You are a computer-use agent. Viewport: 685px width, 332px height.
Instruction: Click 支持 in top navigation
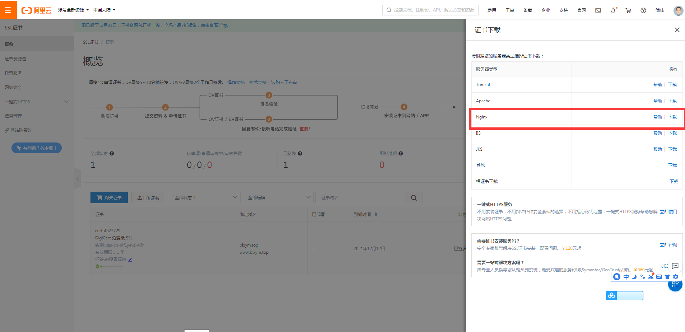(564, 10)
